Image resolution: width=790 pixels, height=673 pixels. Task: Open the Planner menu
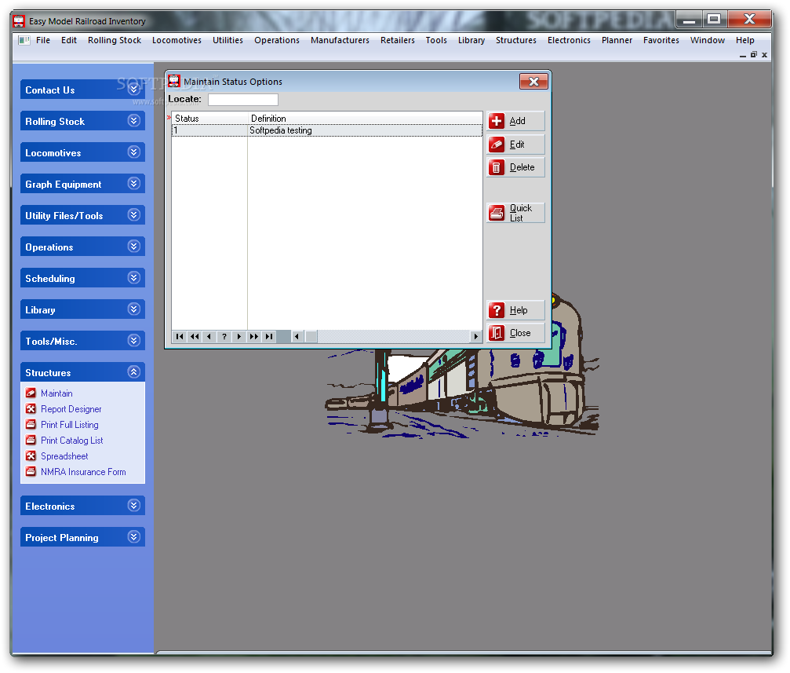(x=617, y=40)
